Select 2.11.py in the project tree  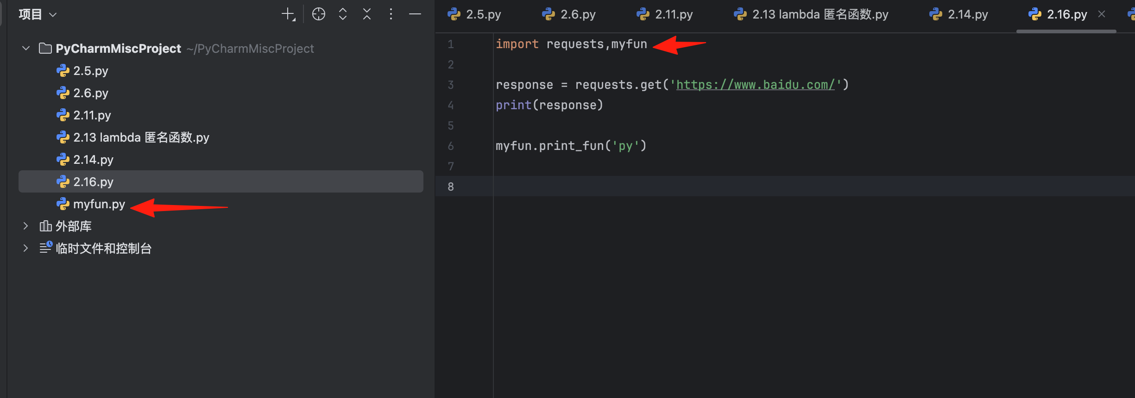92,115
